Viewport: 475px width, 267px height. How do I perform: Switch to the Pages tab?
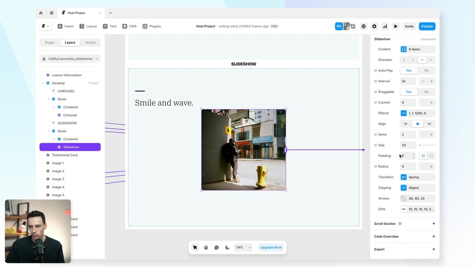click(x=50, y=43)
